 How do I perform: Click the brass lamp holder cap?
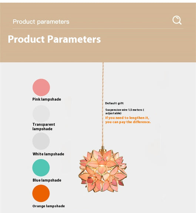pyautogui.click(x=103, y=149)
